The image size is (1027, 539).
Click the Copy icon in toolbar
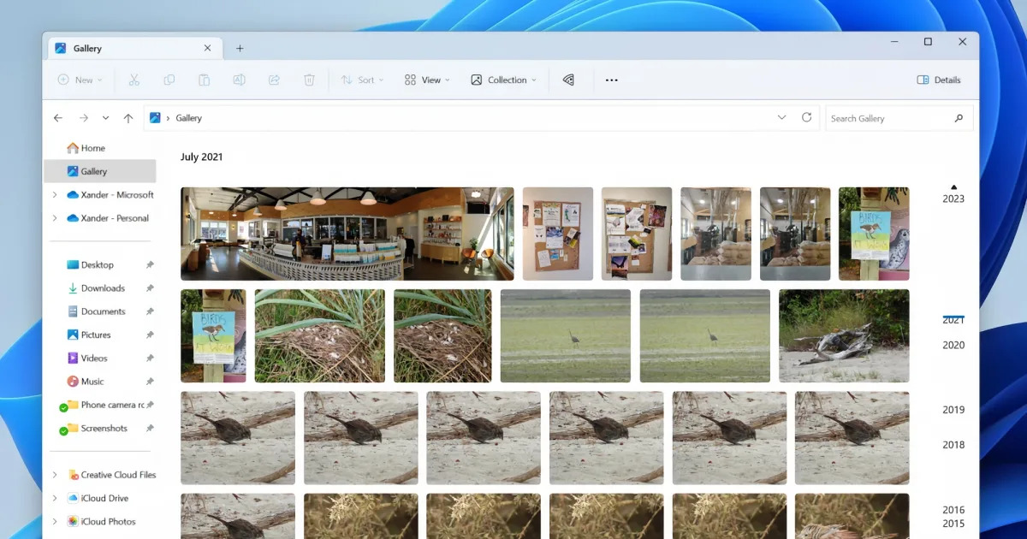[x=169, y=80]
